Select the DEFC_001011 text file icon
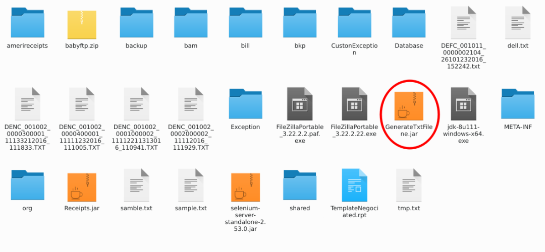545x252 pixels. pyautogui.click(x=463, y=23)
